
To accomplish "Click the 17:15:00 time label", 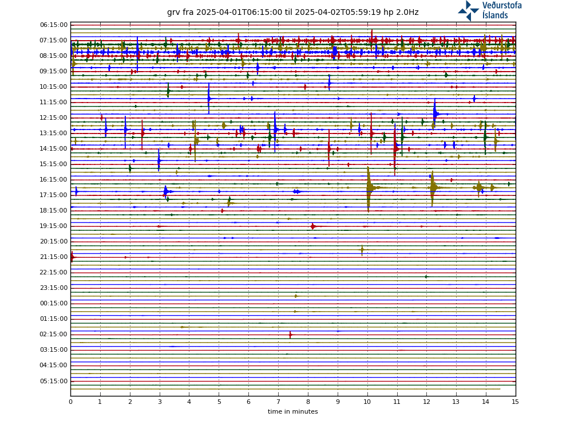I will pos(54,195).
